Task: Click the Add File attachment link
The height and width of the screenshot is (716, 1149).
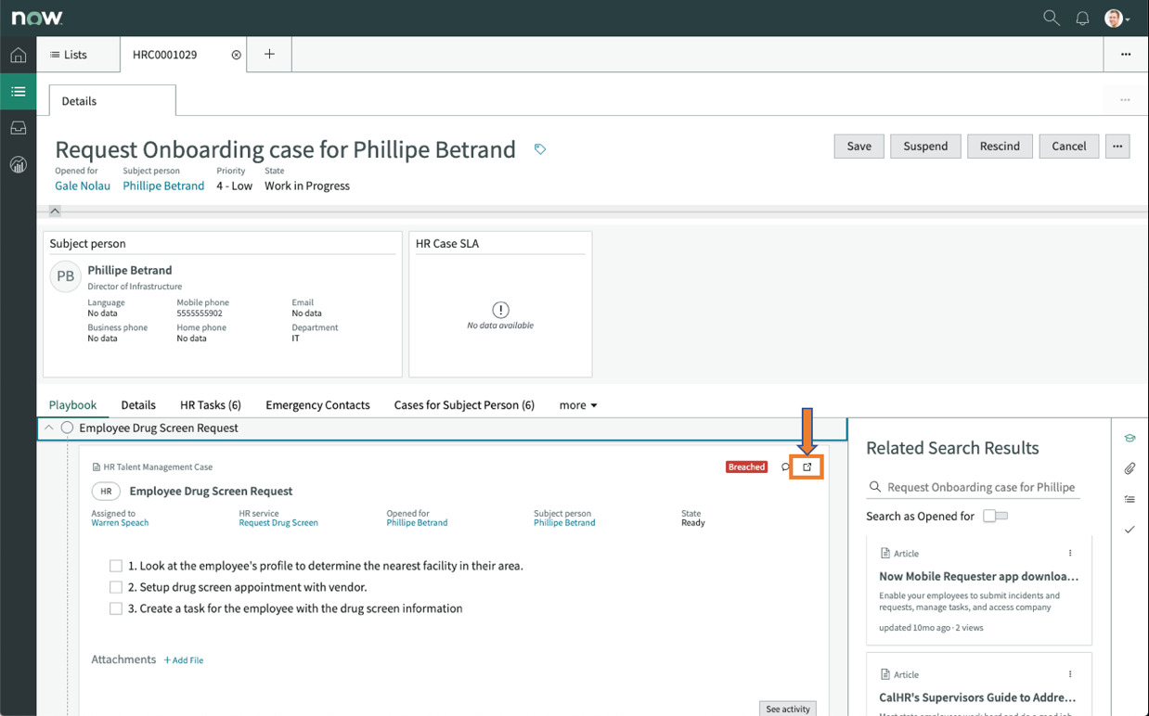Action: pyautogui.click(x=184, y=660)
